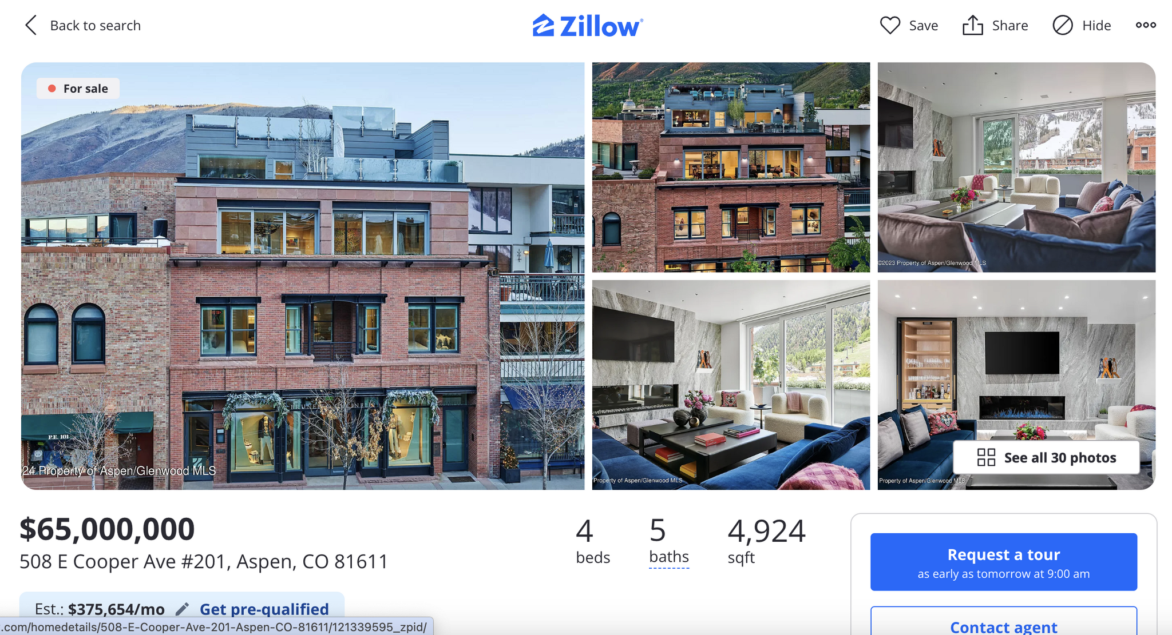Viewport: 1172px width, 635px height.
Task: Click the Save heart icon
Action: pyautogui.click(x=891, y=25)
